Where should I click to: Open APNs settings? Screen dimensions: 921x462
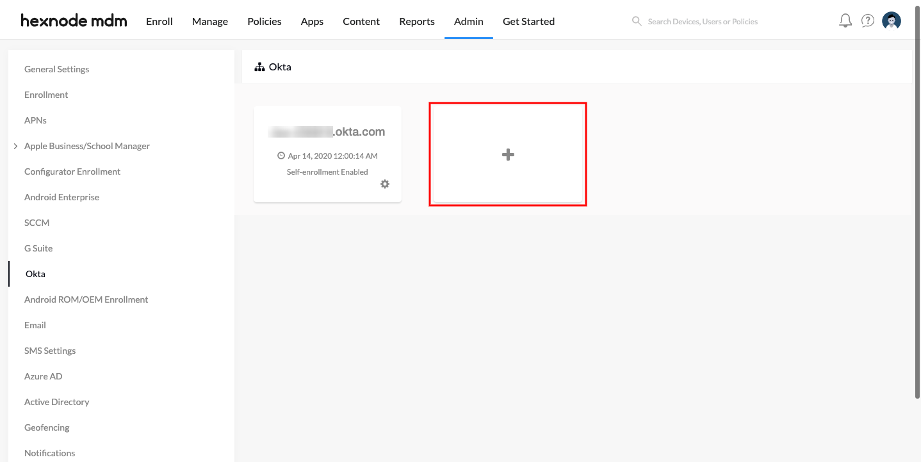(35, 120)
